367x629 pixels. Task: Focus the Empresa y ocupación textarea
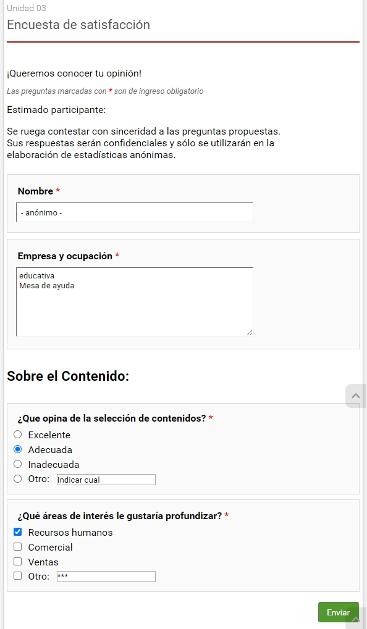click(x=135, y=302)
